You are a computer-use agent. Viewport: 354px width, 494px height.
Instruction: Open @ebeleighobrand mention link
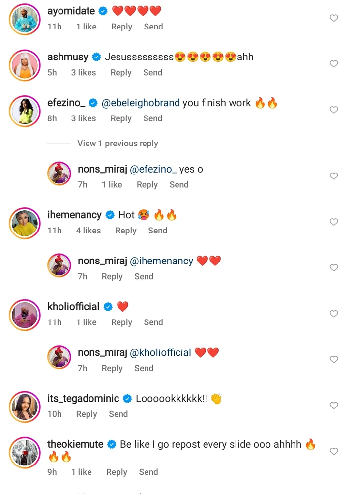(141, 103)
